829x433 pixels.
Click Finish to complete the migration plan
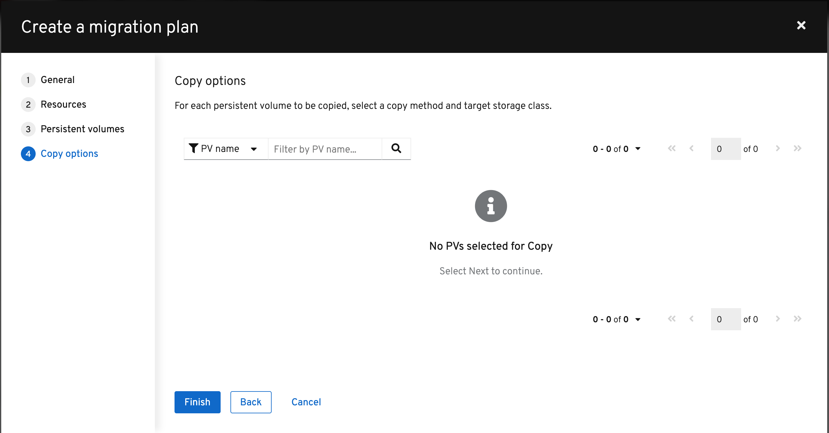pyautogui.click(x=197, y=402)
